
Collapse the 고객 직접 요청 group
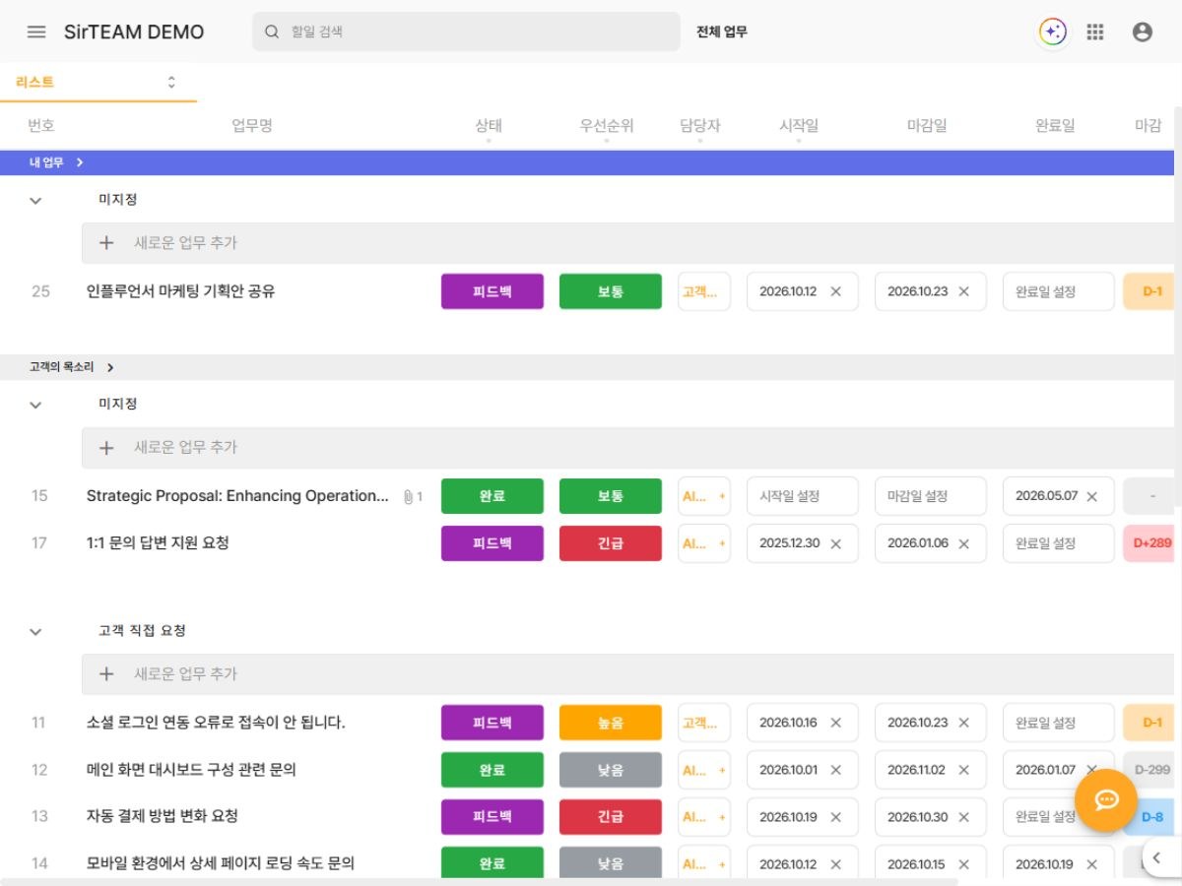pos(35,631)
